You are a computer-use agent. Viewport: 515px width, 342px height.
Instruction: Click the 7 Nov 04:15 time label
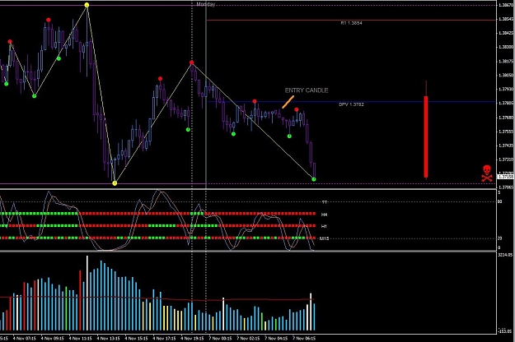[x=276, y=338]
